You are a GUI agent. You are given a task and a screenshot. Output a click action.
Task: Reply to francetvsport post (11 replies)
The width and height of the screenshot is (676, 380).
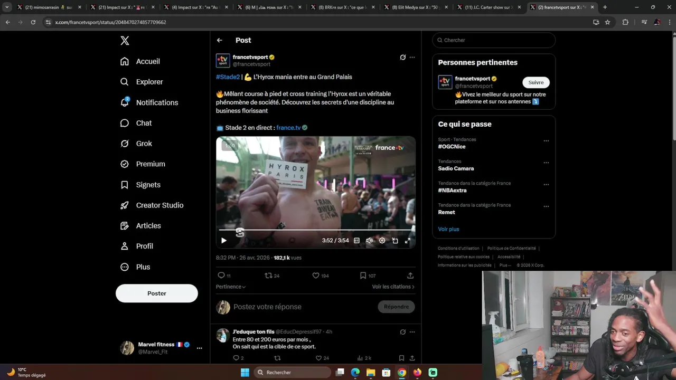click(224, 275)
